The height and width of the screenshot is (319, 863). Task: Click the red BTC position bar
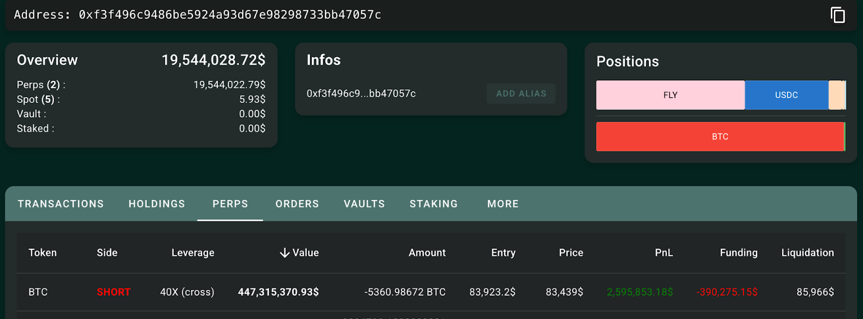pos(720,136)
